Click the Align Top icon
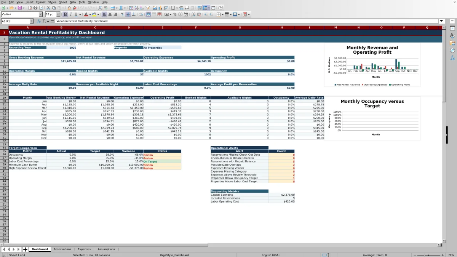This screenshot has height=257, width=457. pos(122,14)
